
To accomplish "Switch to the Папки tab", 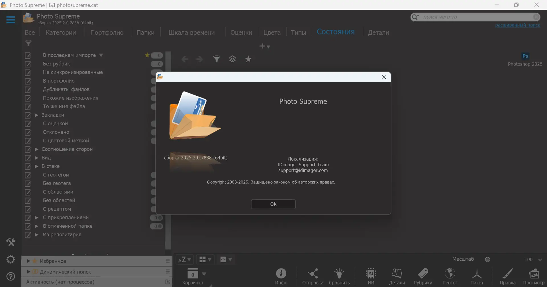I will (x=146, y=32).
